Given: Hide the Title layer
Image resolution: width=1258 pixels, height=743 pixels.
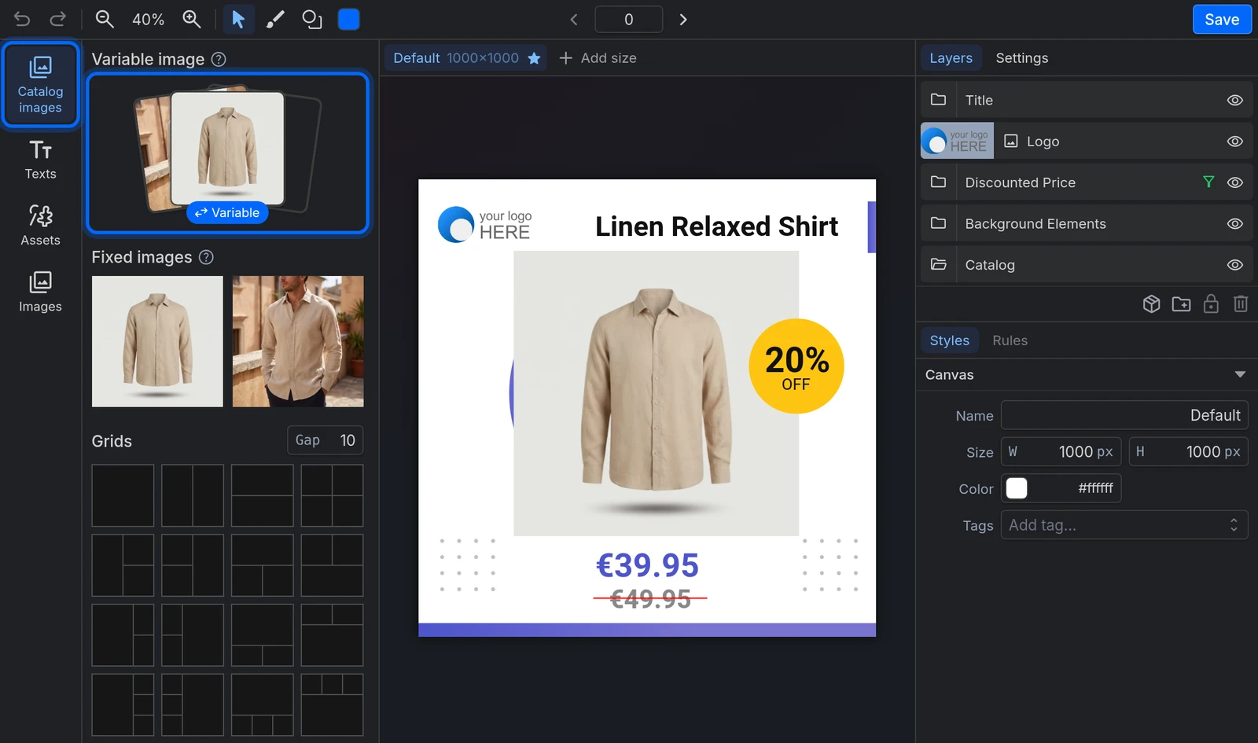Looking at the screenshot, I should [x=1235, y=100].
